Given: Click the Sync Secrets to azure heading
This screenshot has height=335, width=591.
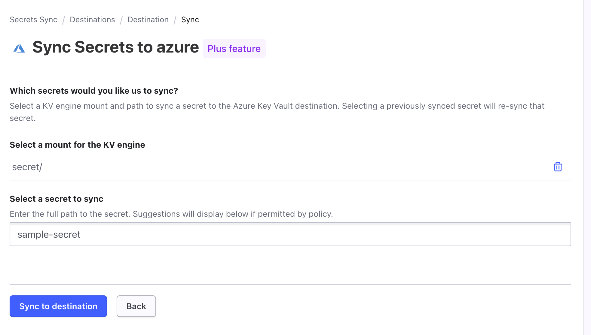Looking at the screenshot, I should tap(115, 47).
